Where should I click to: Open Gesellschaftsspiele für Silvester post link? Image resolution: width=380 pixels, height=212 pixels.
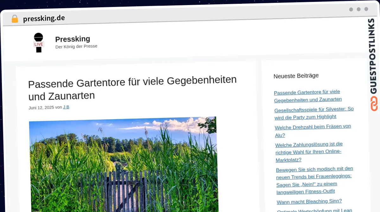pos(314,113)
